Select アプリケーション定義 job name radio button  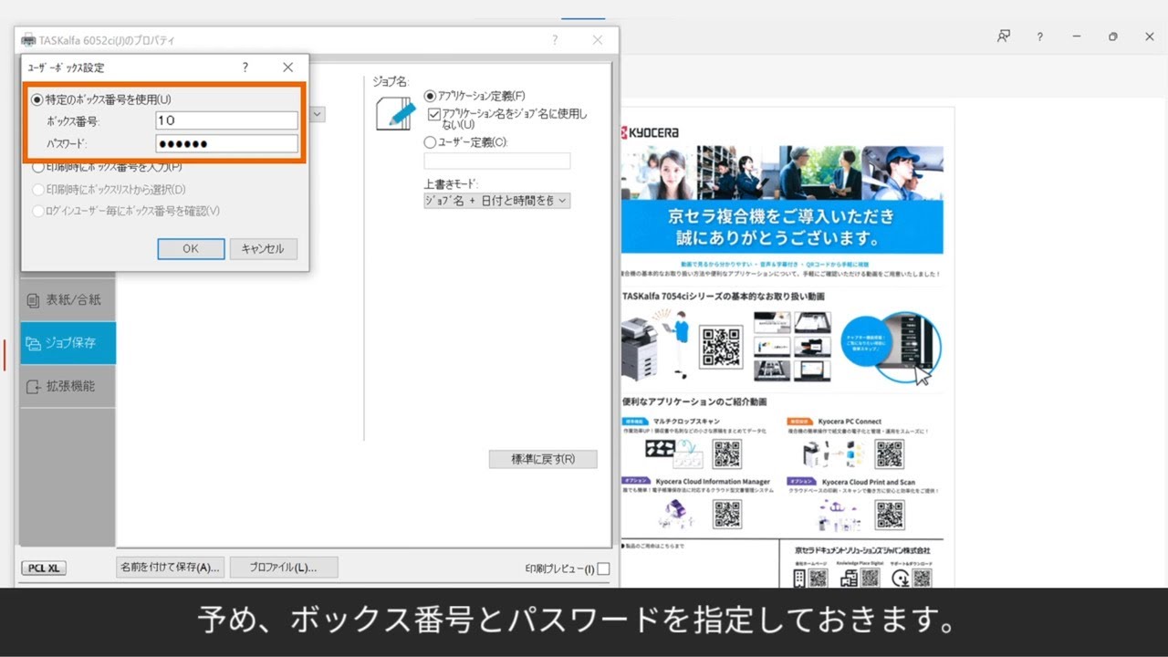pyautogui.click(x=430, y=96)
